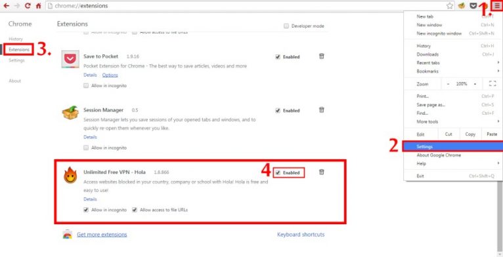The image size is (503, 257).
Task: Click the browser Forward arrow
Action: (x=17, y=6)
